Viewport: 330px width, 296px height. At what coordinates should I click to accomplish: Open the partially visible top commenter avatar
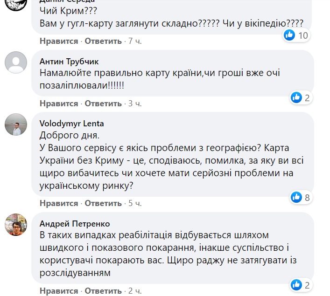point(16,5)
